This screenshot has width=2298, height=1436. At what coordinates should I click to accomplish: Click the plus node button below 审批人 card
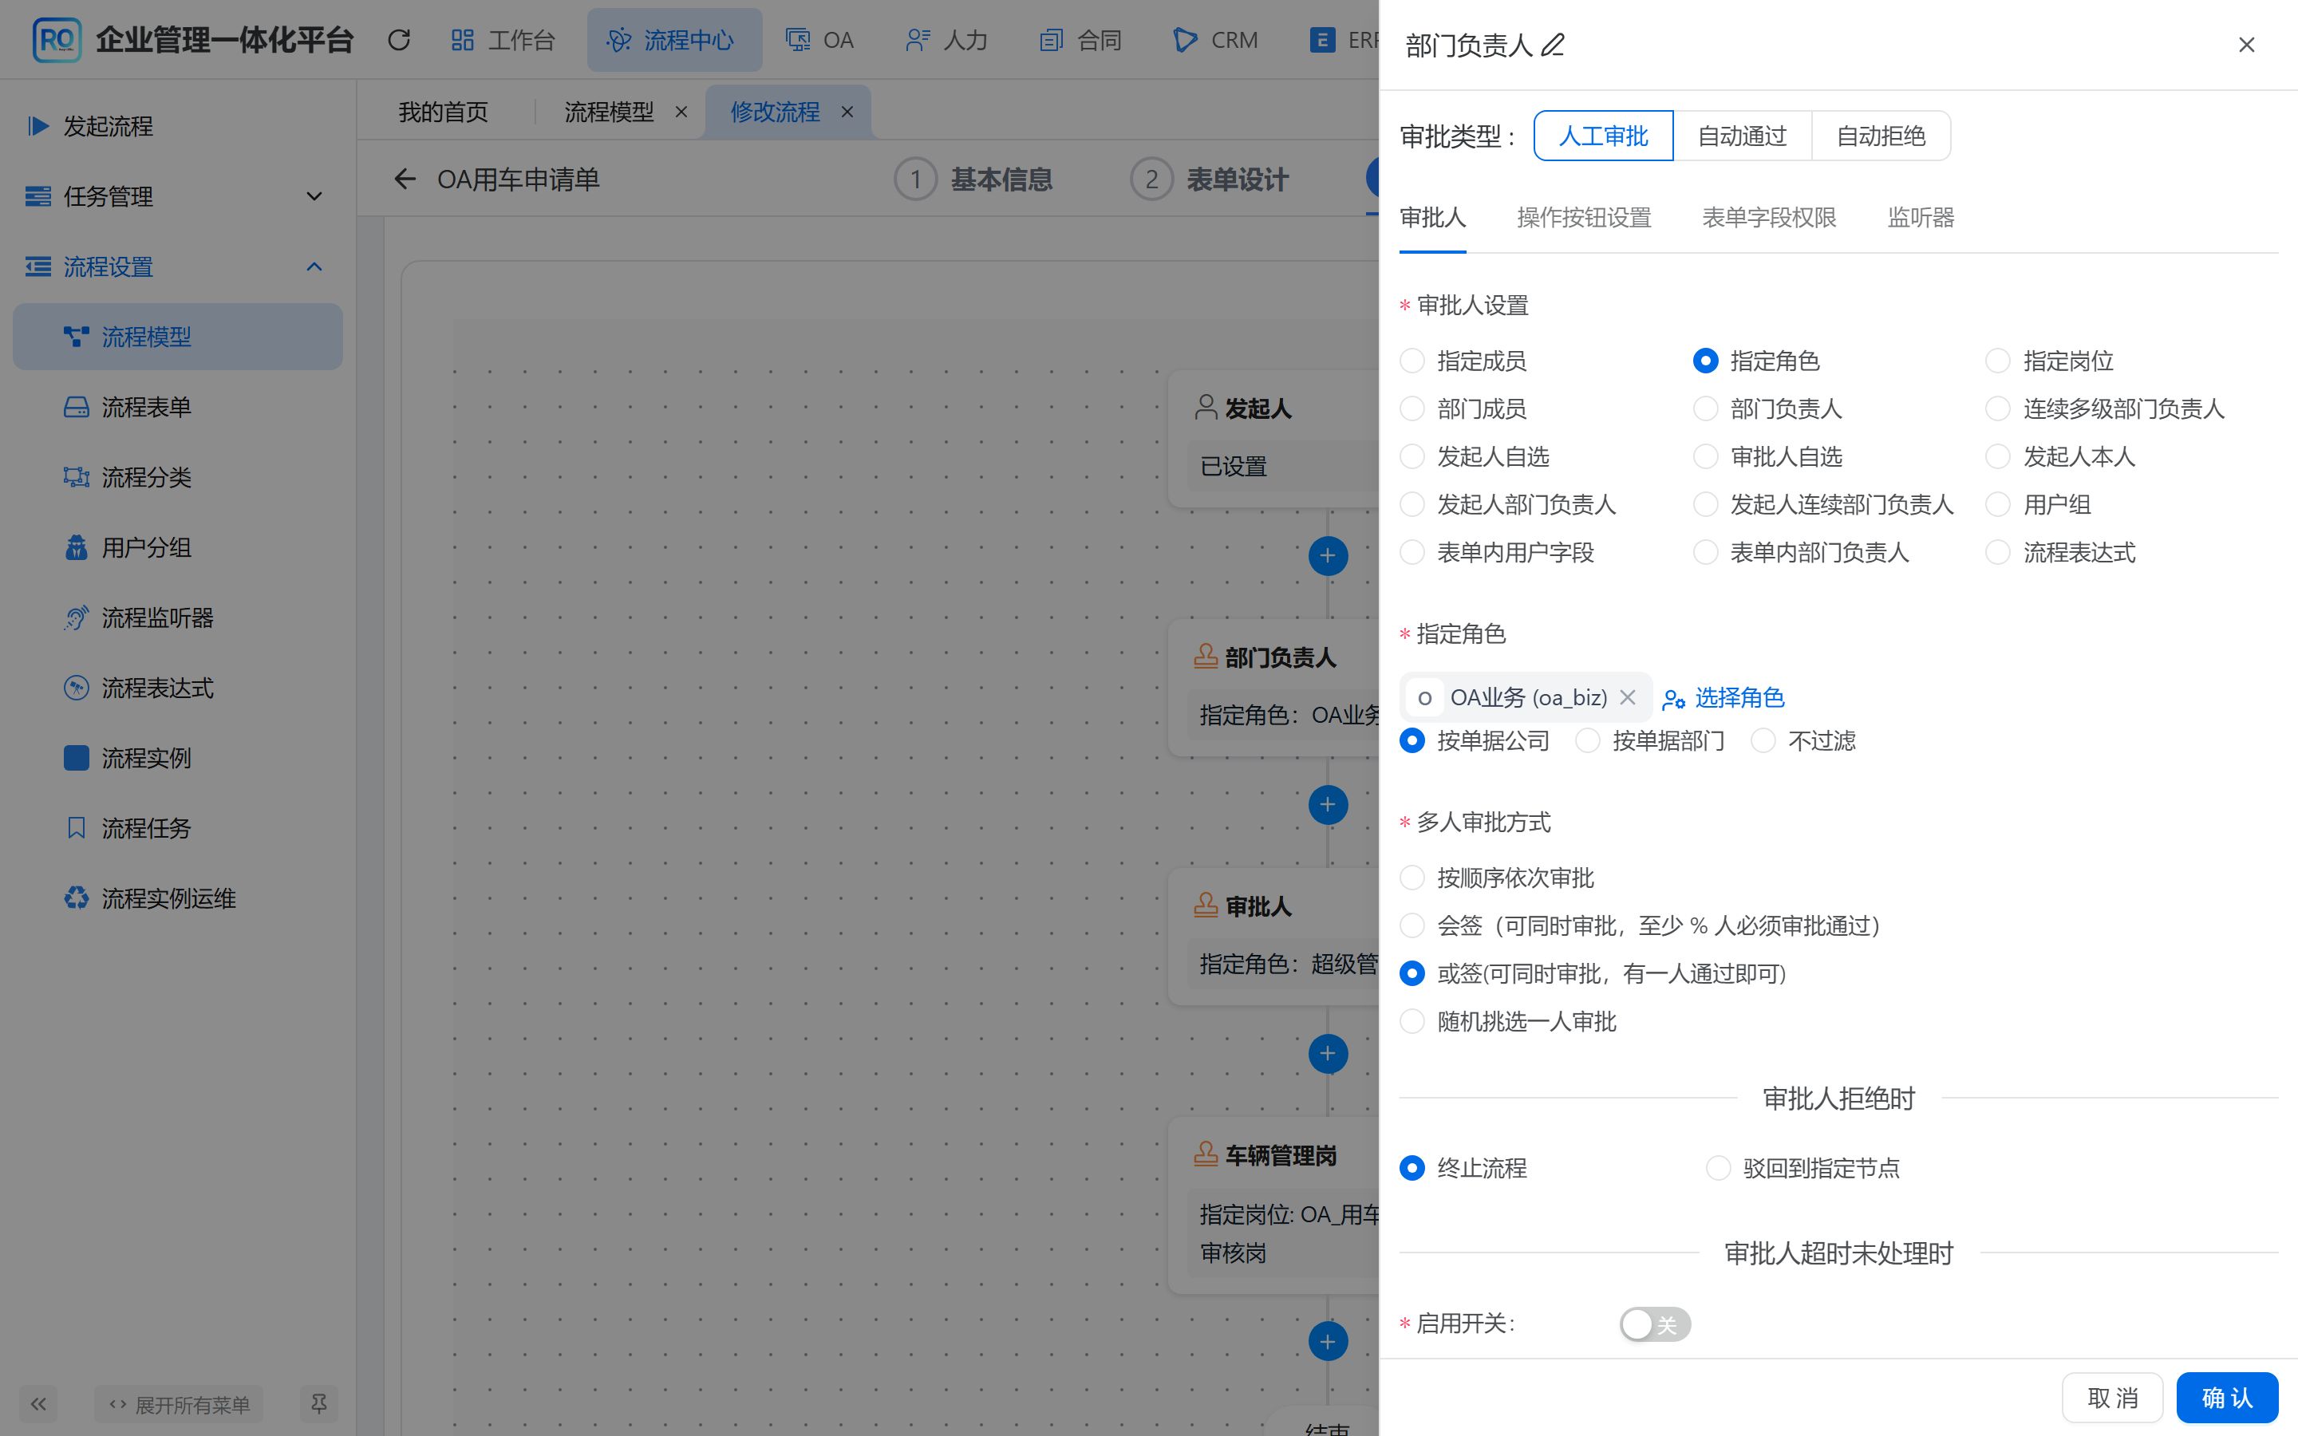click(1328, 1053)
